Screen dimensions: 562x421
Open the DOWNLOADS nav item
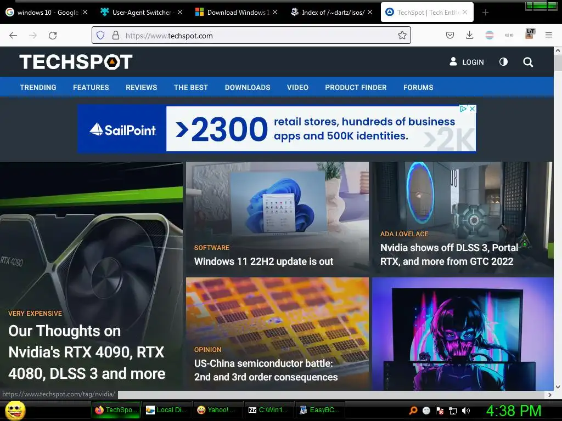pyautogui.click(x=248, y=87)
